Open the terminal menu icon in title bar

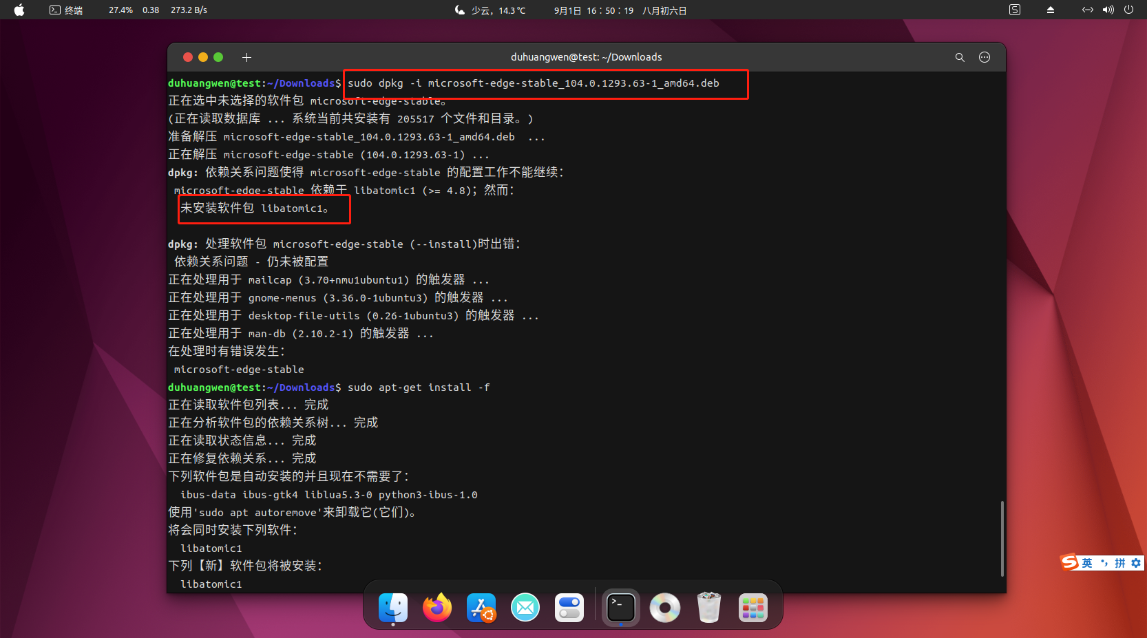(985, 57)
